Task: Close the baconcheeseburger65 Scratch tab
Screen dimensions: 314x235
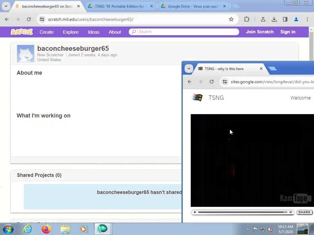Action: point(78,6)
